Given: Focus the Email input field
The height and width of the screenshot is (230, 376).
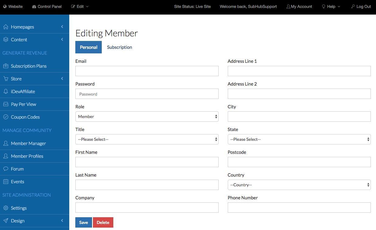Looking at the screenshot, I should (x=147, y=71).
